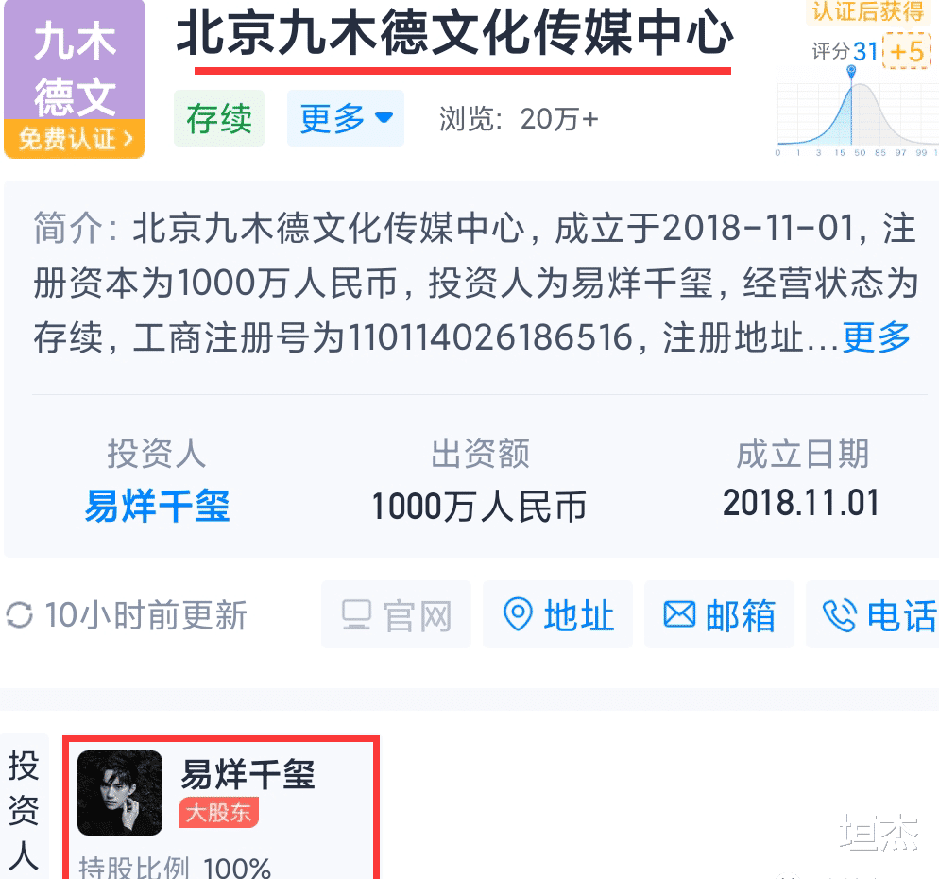Open the 更多 link in company intro

pyautogui.click(x=876, y=337)
